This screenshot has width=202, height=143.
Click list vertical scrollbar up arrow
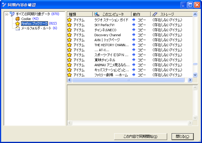click(x=195, y=14)
